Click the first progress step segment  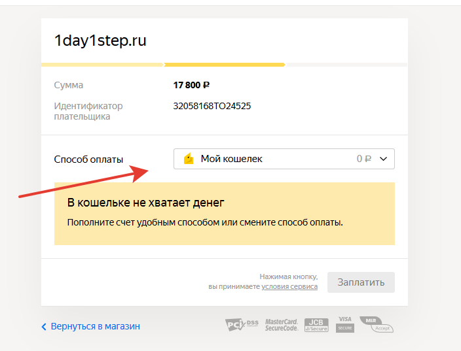(102, 65)
